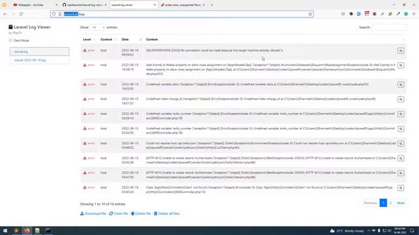Viewport: 419px width, 235px height.
Task: Go to pagination page 2
Action: (x=390, y=203)
